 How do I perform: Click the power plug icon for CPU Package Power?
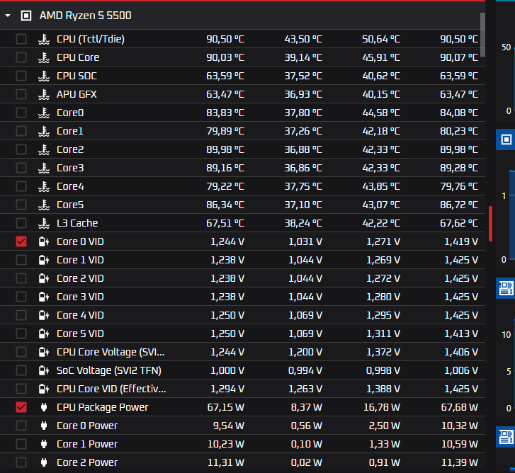coord(43,407)
